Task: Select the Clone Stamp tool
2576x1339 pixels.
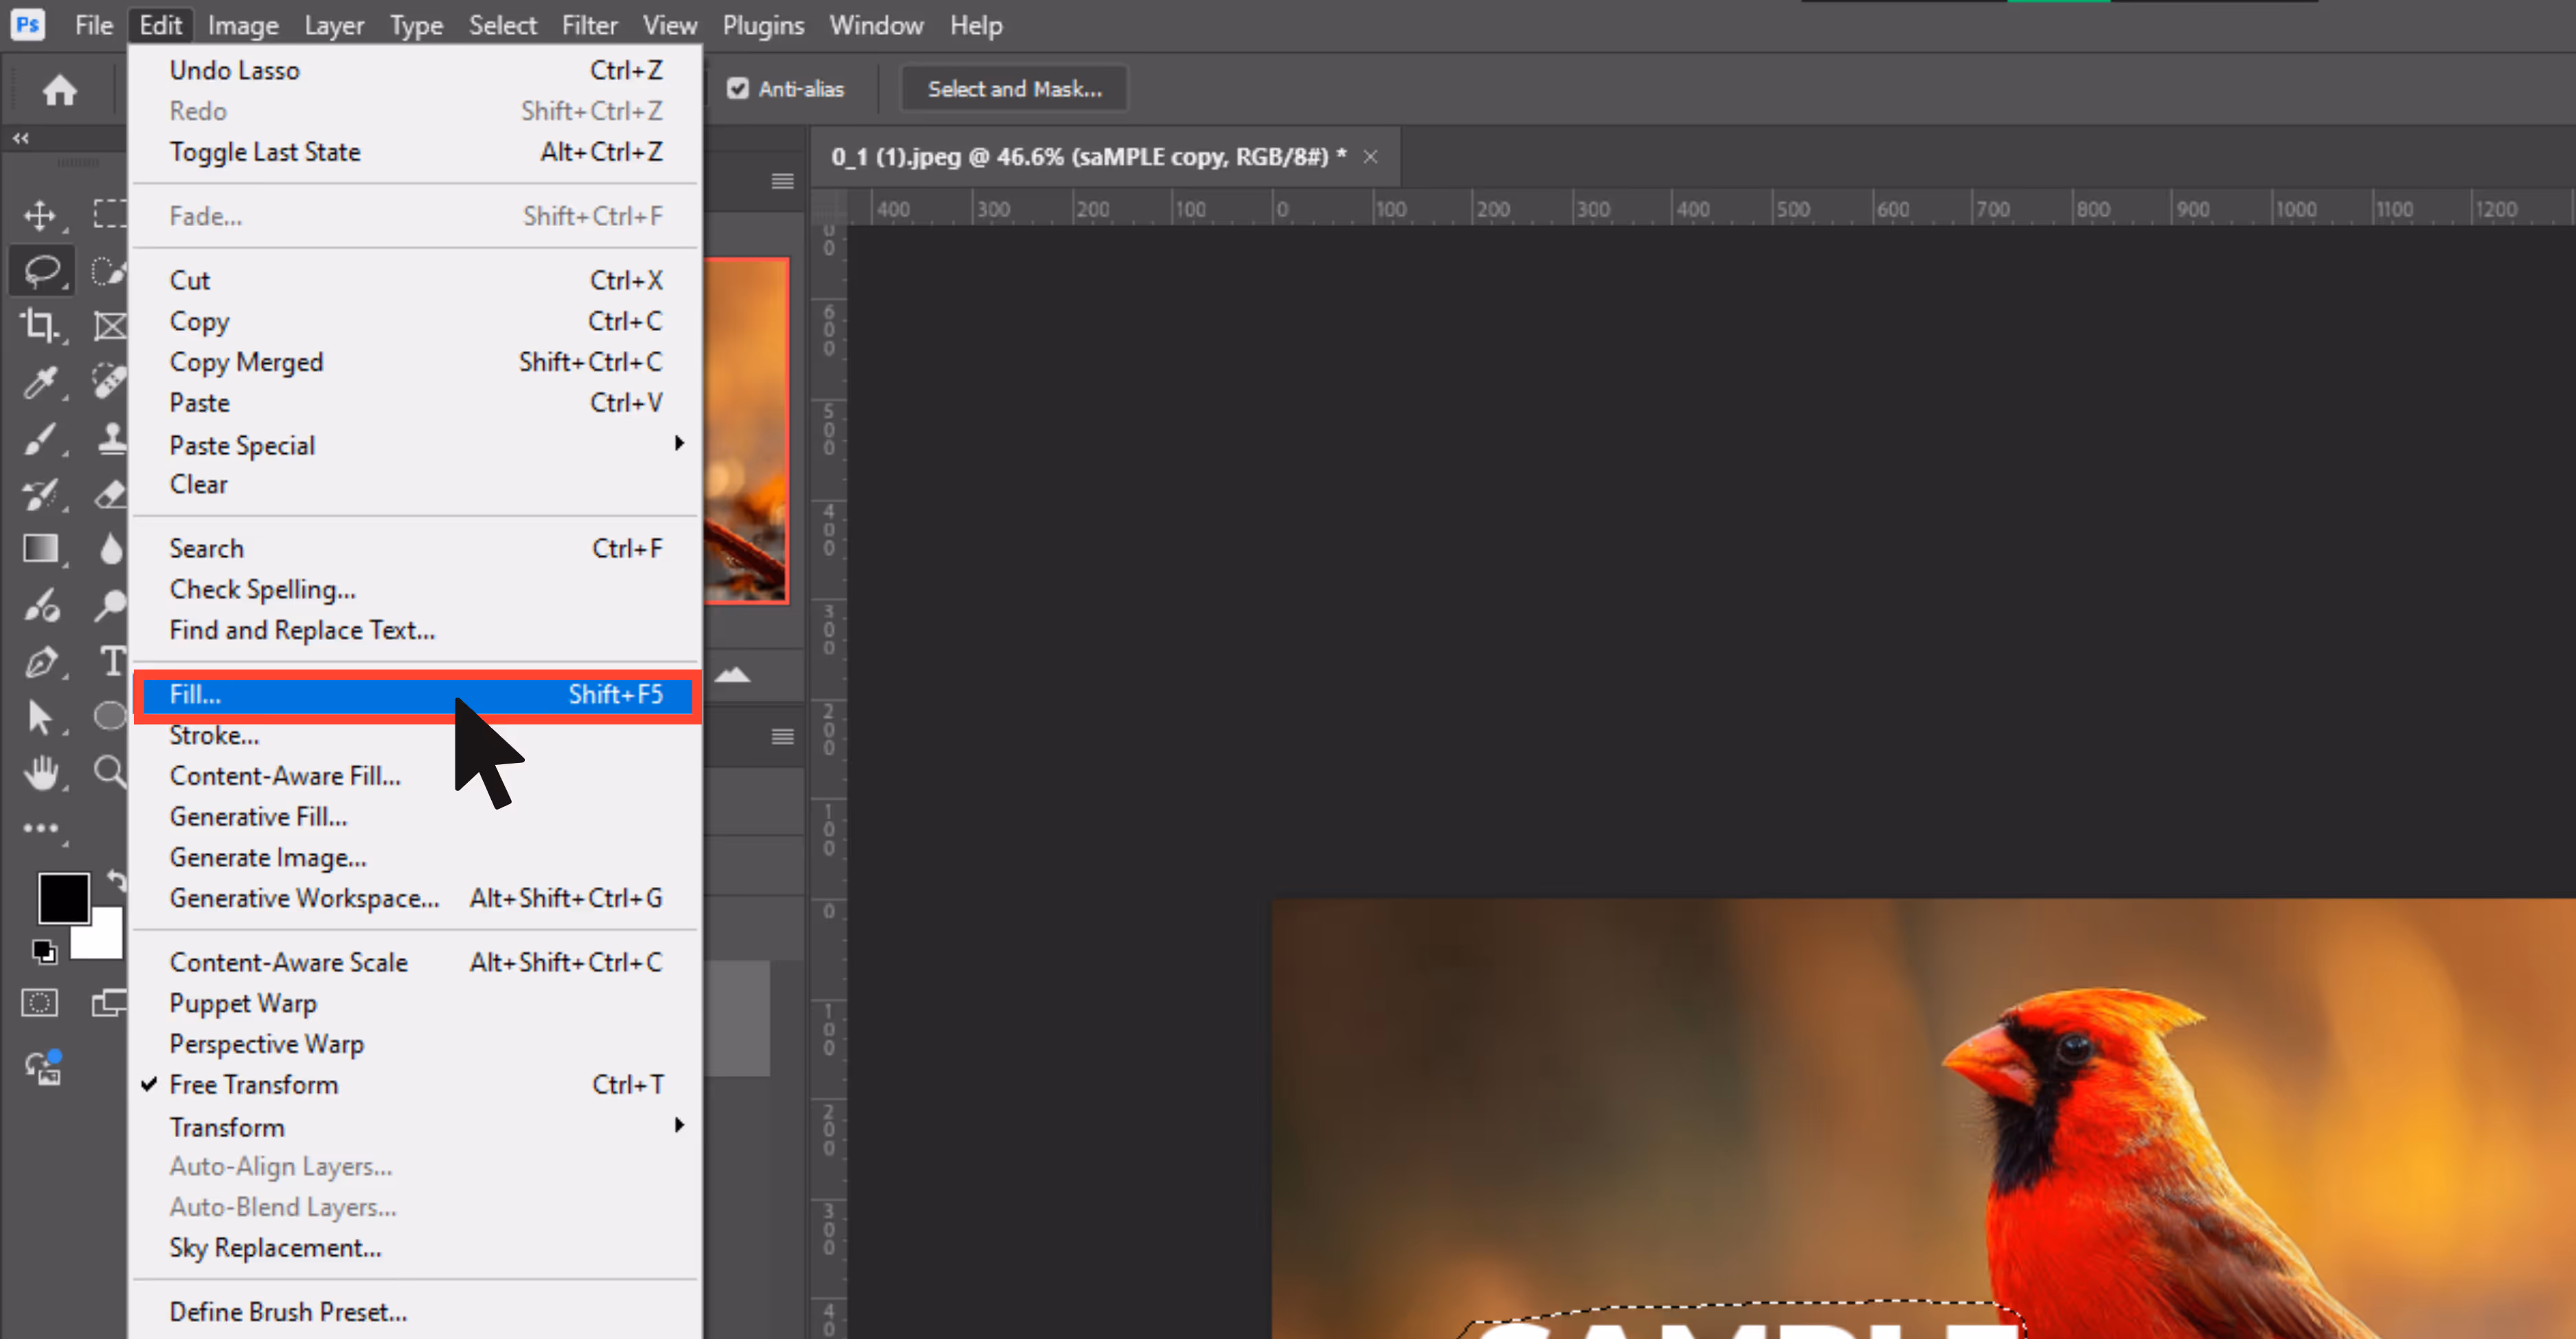Action: [x=111, y=437]
